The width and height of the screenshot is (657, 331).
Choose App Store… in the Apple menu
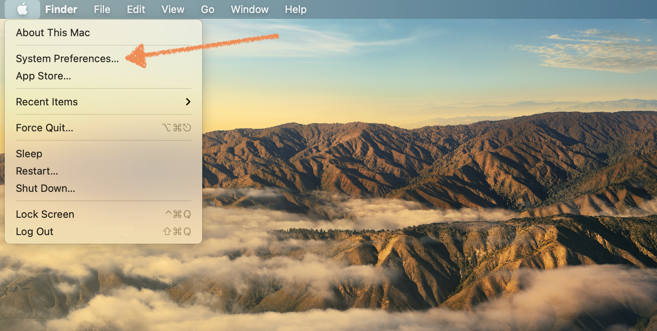[43, 76]
